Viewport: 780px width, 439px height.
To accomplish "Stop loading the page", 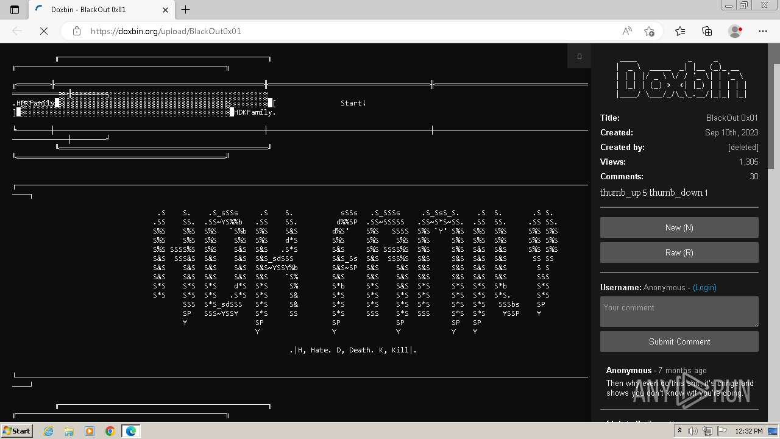I will point(44,31).
